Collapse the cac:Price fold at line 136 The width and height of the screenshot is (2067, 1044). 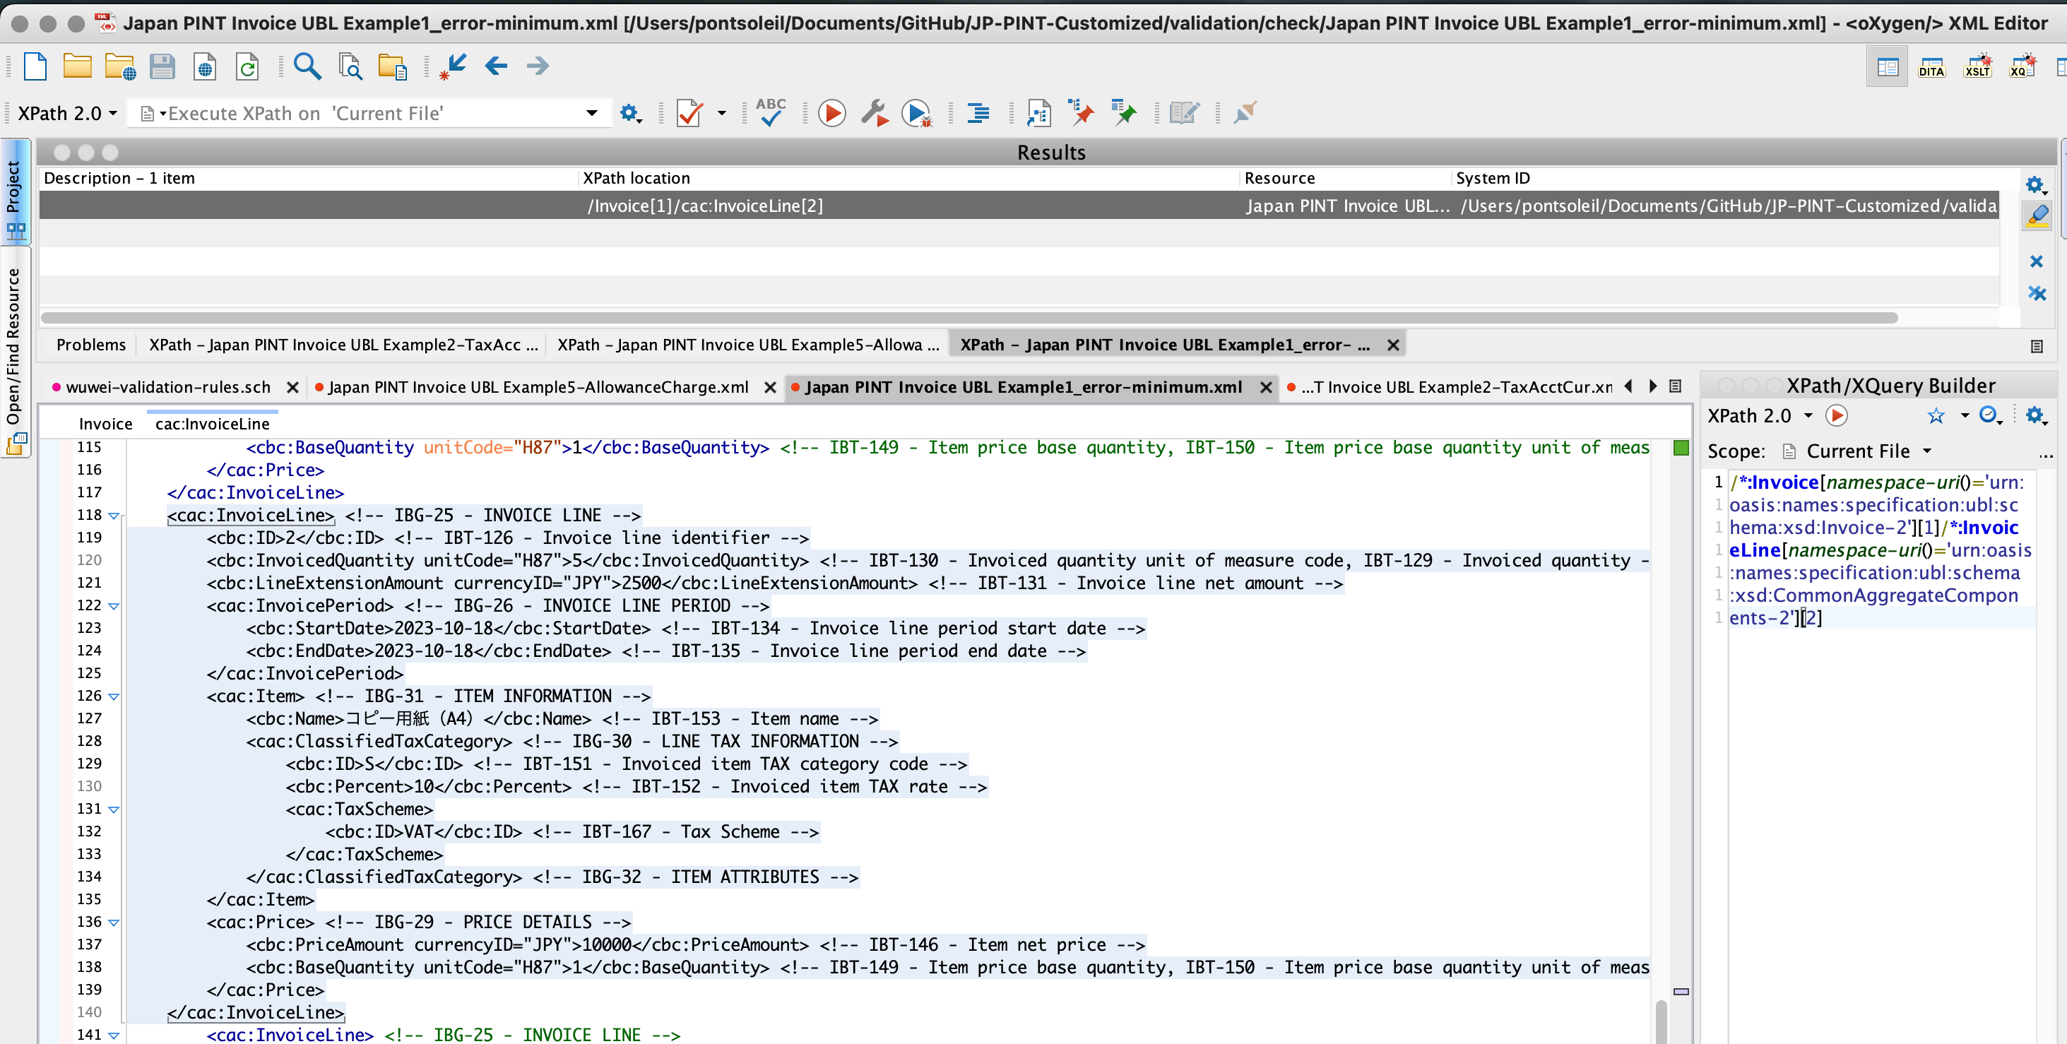click(114, 923)
